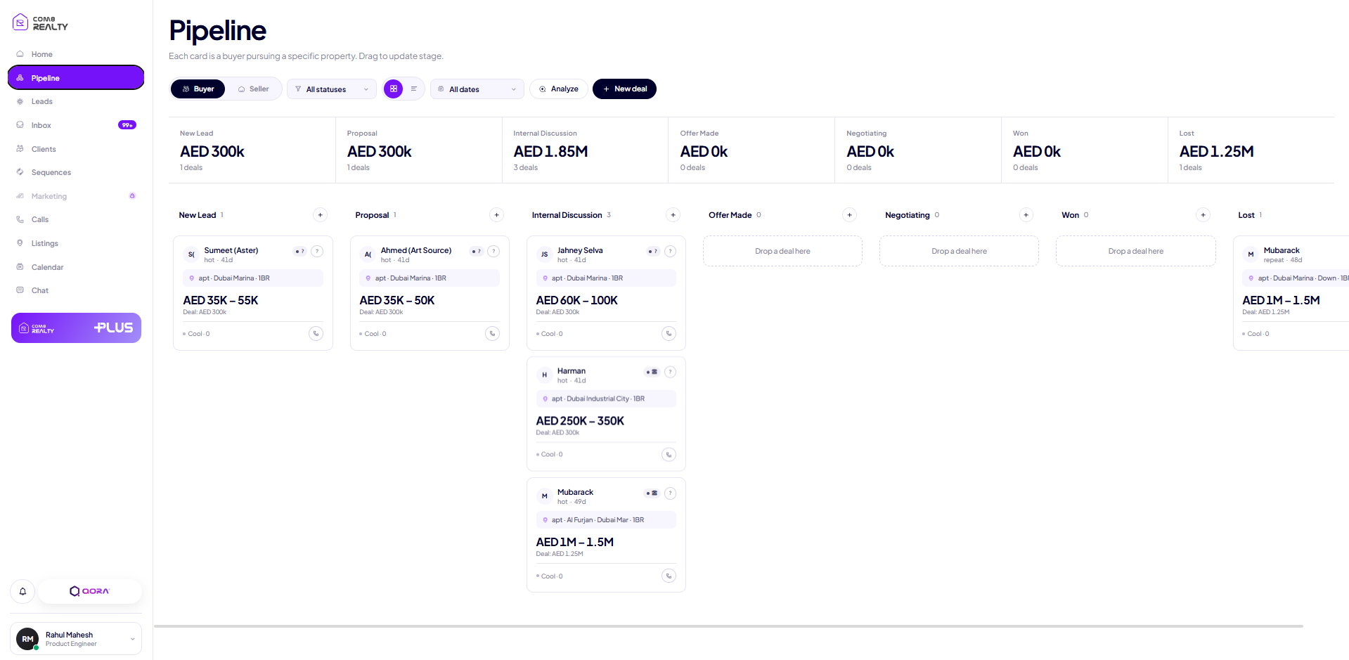Click the New deal button
This screenshot has width=1349, height=660.
click(x=624, y=89)
